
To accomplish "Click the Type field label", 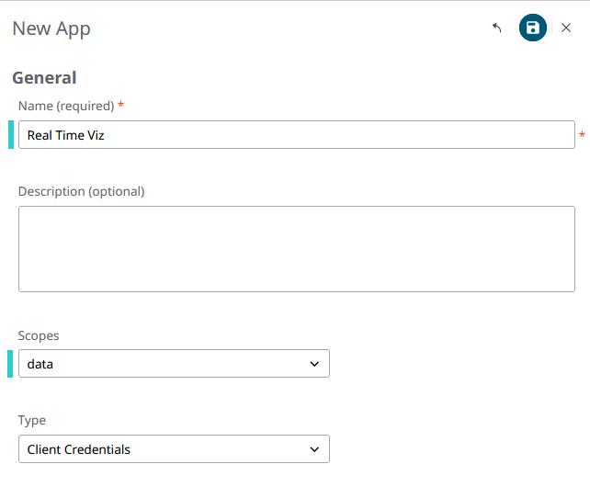I will coord(32,420).
